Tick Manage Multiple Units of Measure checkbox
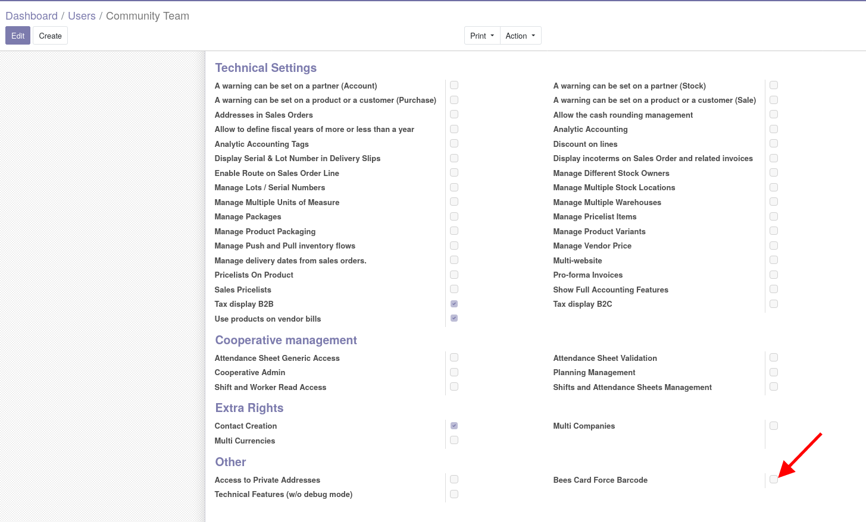 click(x=454, y=202)
